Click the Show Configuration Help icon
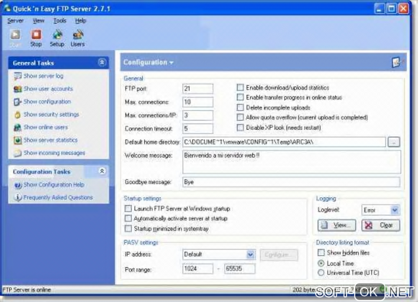The width and height of the screenshot is (418, 302). tap(18, 185)
